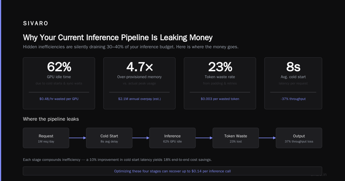
Task: Select the 4.7× Over-provisioned memory card
Action: click(139, 83)
